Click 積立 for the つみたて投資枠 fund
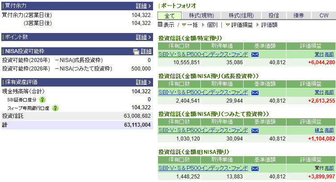Image resolution: width=336 pixels, height=182 pixels. tap(319, 130)
